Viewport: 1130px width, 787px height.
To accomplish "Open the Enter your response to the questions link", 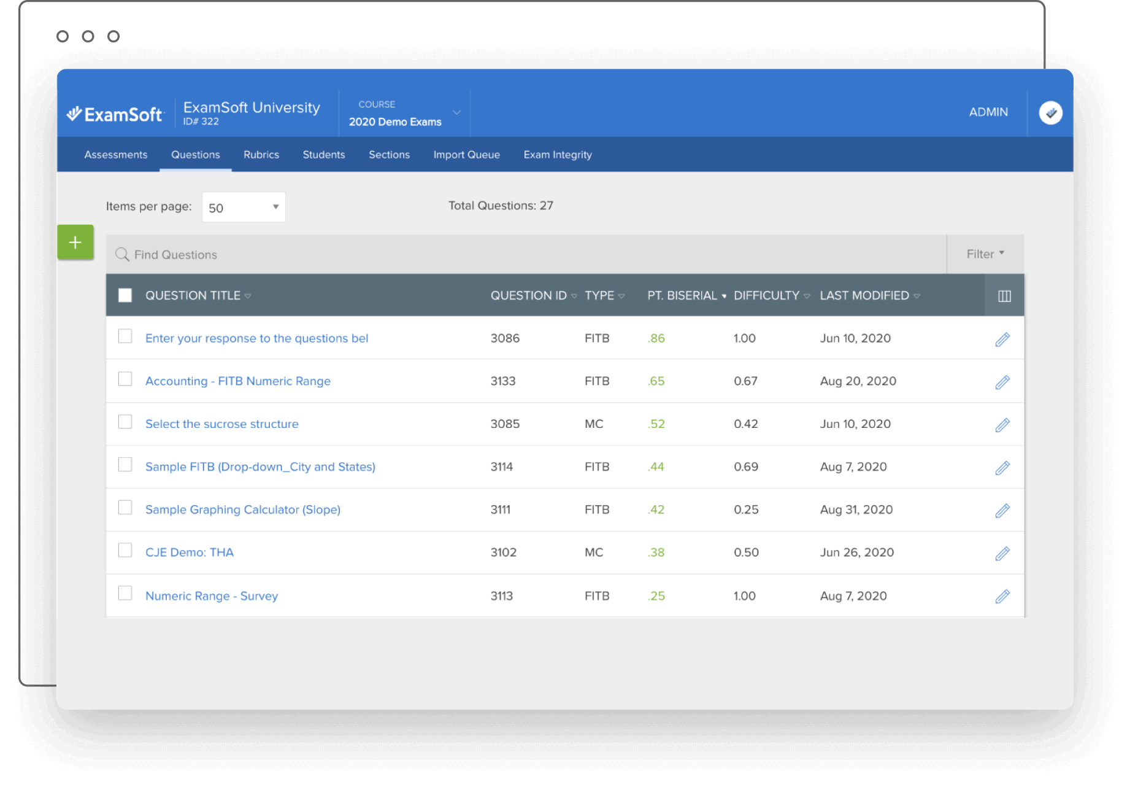I will pos(256,338).
